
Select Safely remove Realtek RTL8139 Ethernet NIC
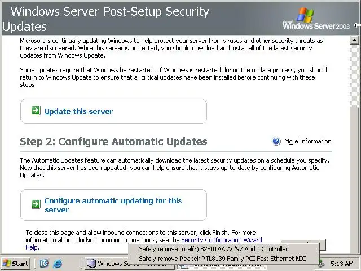(x=223, y=259)
